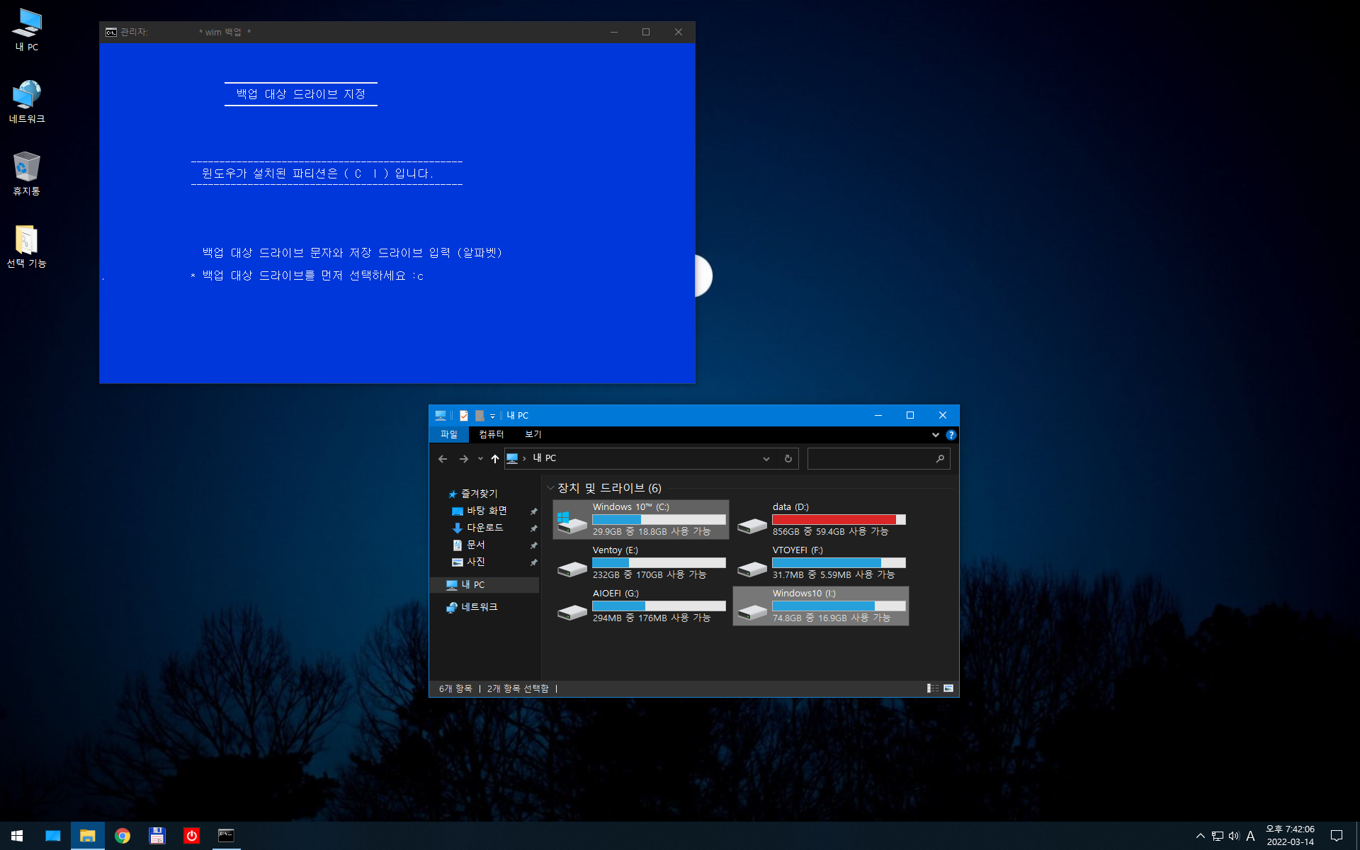Click the Show Desktop sliver
The image size is (1360, 850).
point(1357,836)
